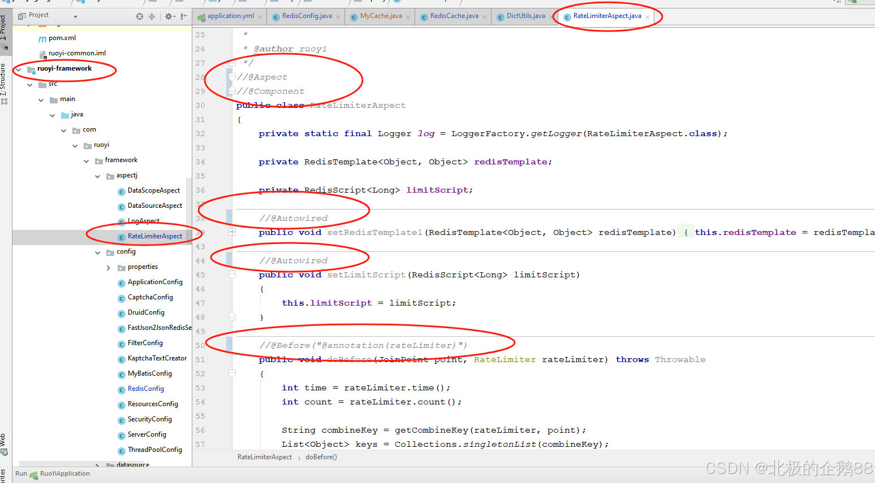The image size is (875, 483).
Task: Click the collapse all icon in Project panel
Action: (x=152, y=16)
